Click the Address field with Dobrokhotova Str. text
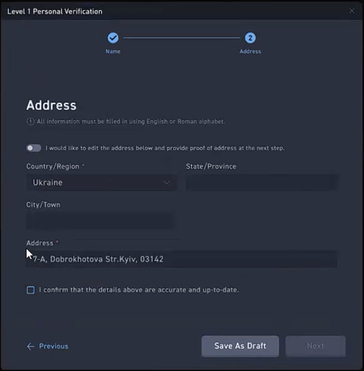Image resolution: width=364 pixels, height=371 pixels. tap(182, 259)
